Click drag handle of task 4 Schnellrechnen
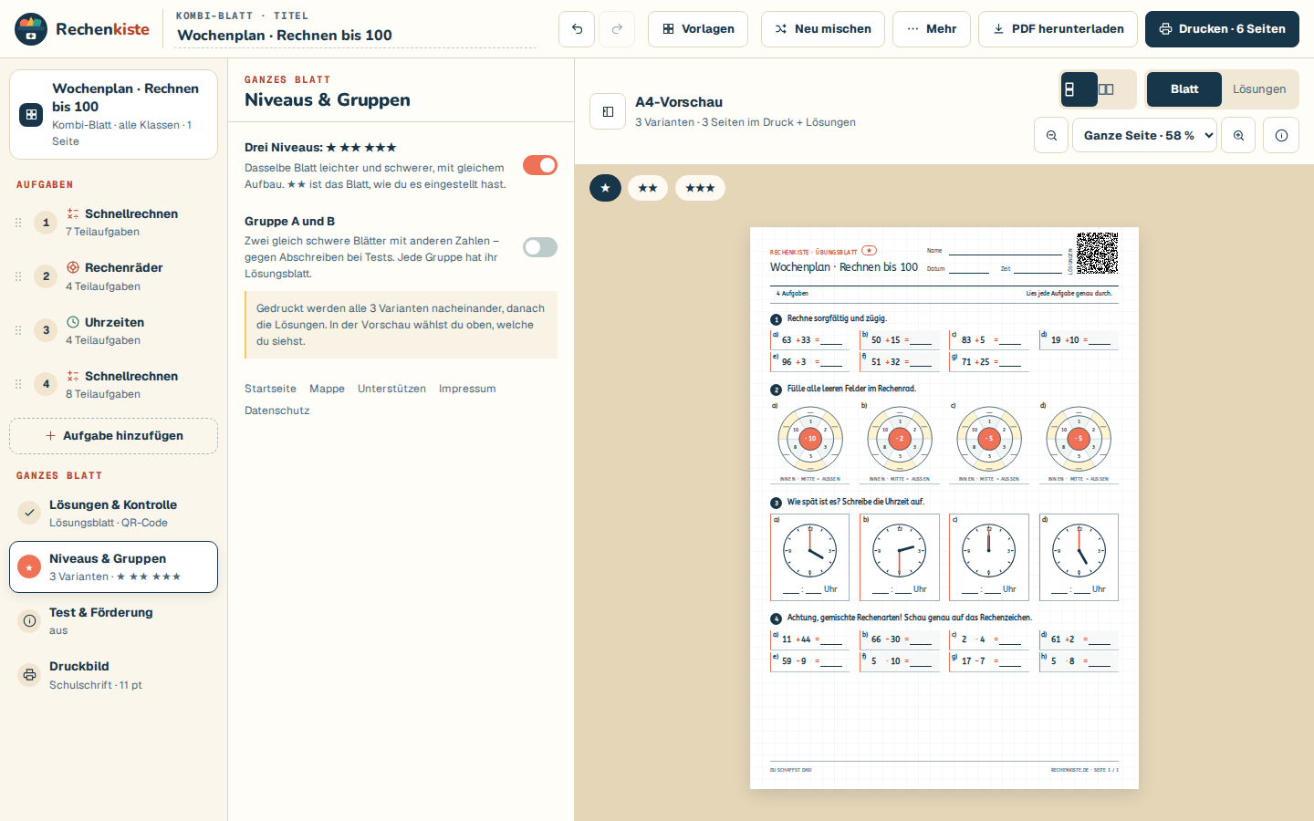 [18, 384]
